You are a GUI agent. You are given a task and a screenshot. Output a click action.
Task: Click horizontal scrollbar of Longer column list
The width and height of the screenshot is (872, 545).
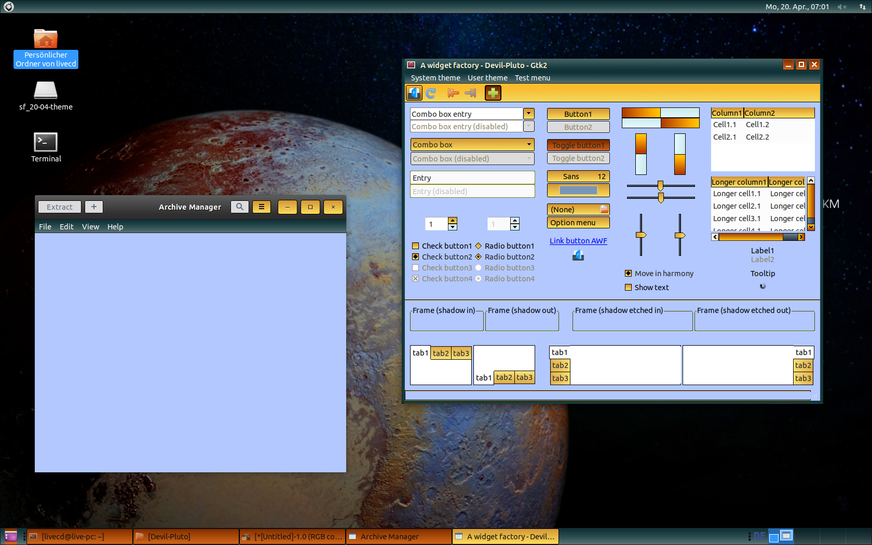758,237
